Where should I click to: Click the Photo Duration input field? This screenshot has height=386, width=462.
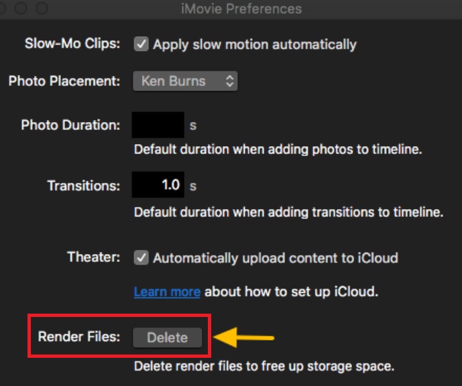point(158,125)
